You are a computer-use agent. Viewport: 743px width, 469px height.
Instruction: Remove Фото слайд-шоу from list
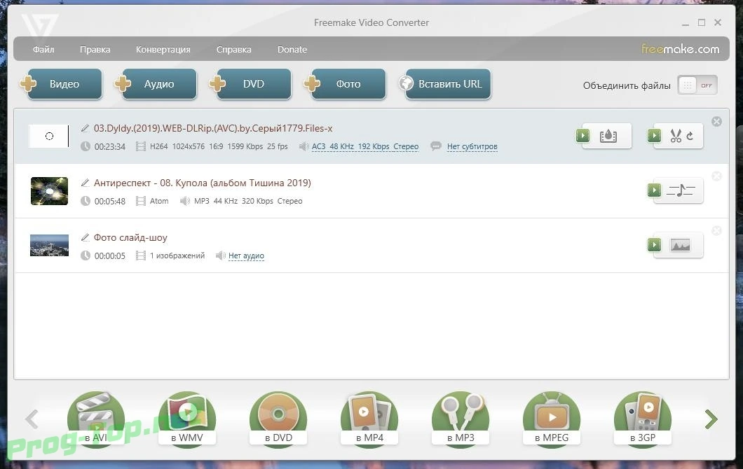coord(716,230)
